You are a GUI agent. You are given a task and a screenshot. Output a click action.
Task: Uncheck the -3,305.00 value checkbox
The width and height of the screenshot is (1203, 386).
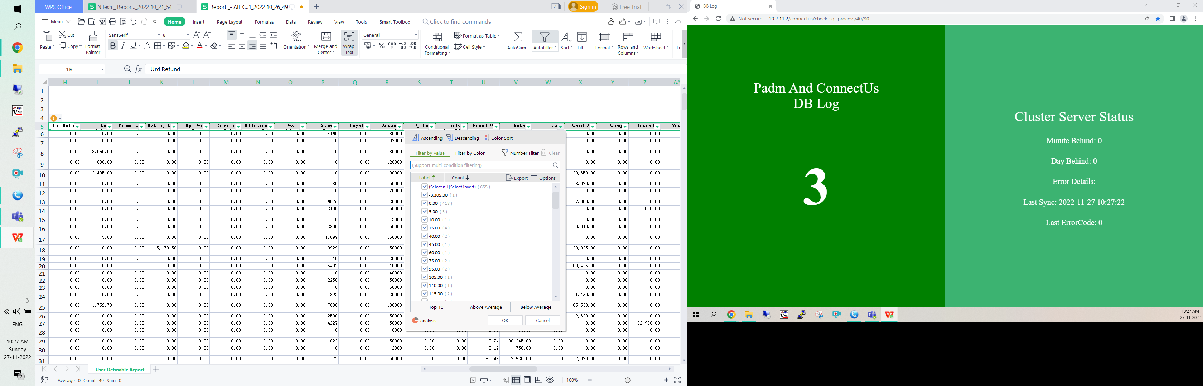pyautogui.click(x=425, y=195)
